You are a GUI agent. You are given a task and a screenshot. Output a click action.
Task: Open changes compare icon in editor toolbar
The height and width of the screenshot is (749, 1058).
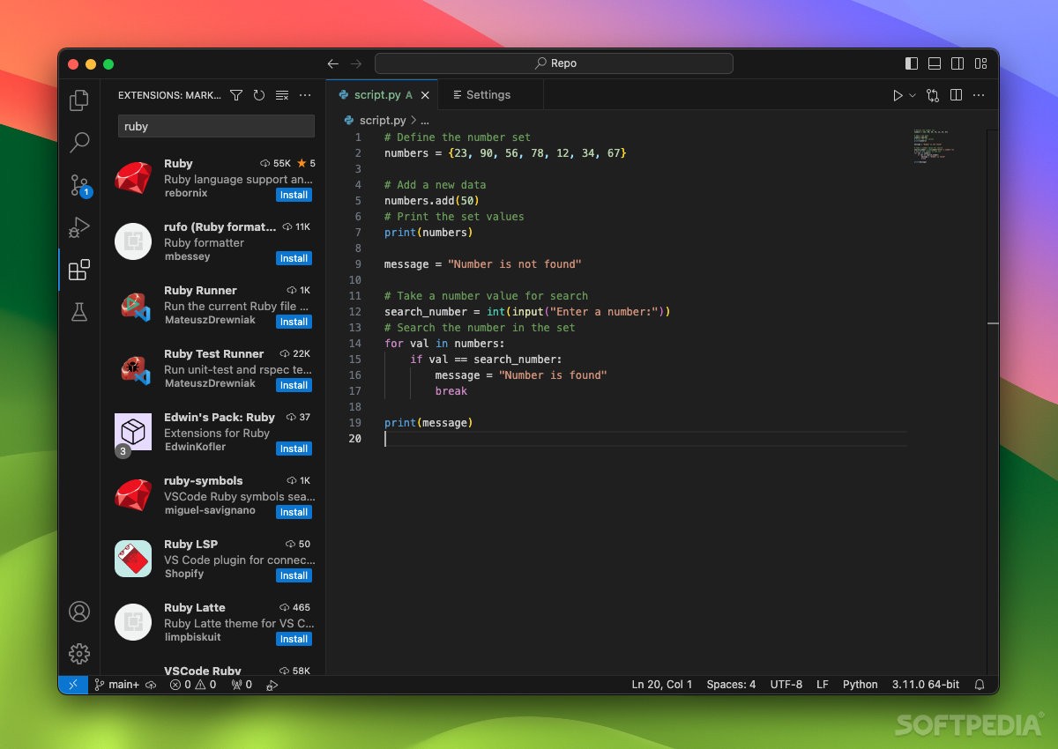(x=933, y=95)
